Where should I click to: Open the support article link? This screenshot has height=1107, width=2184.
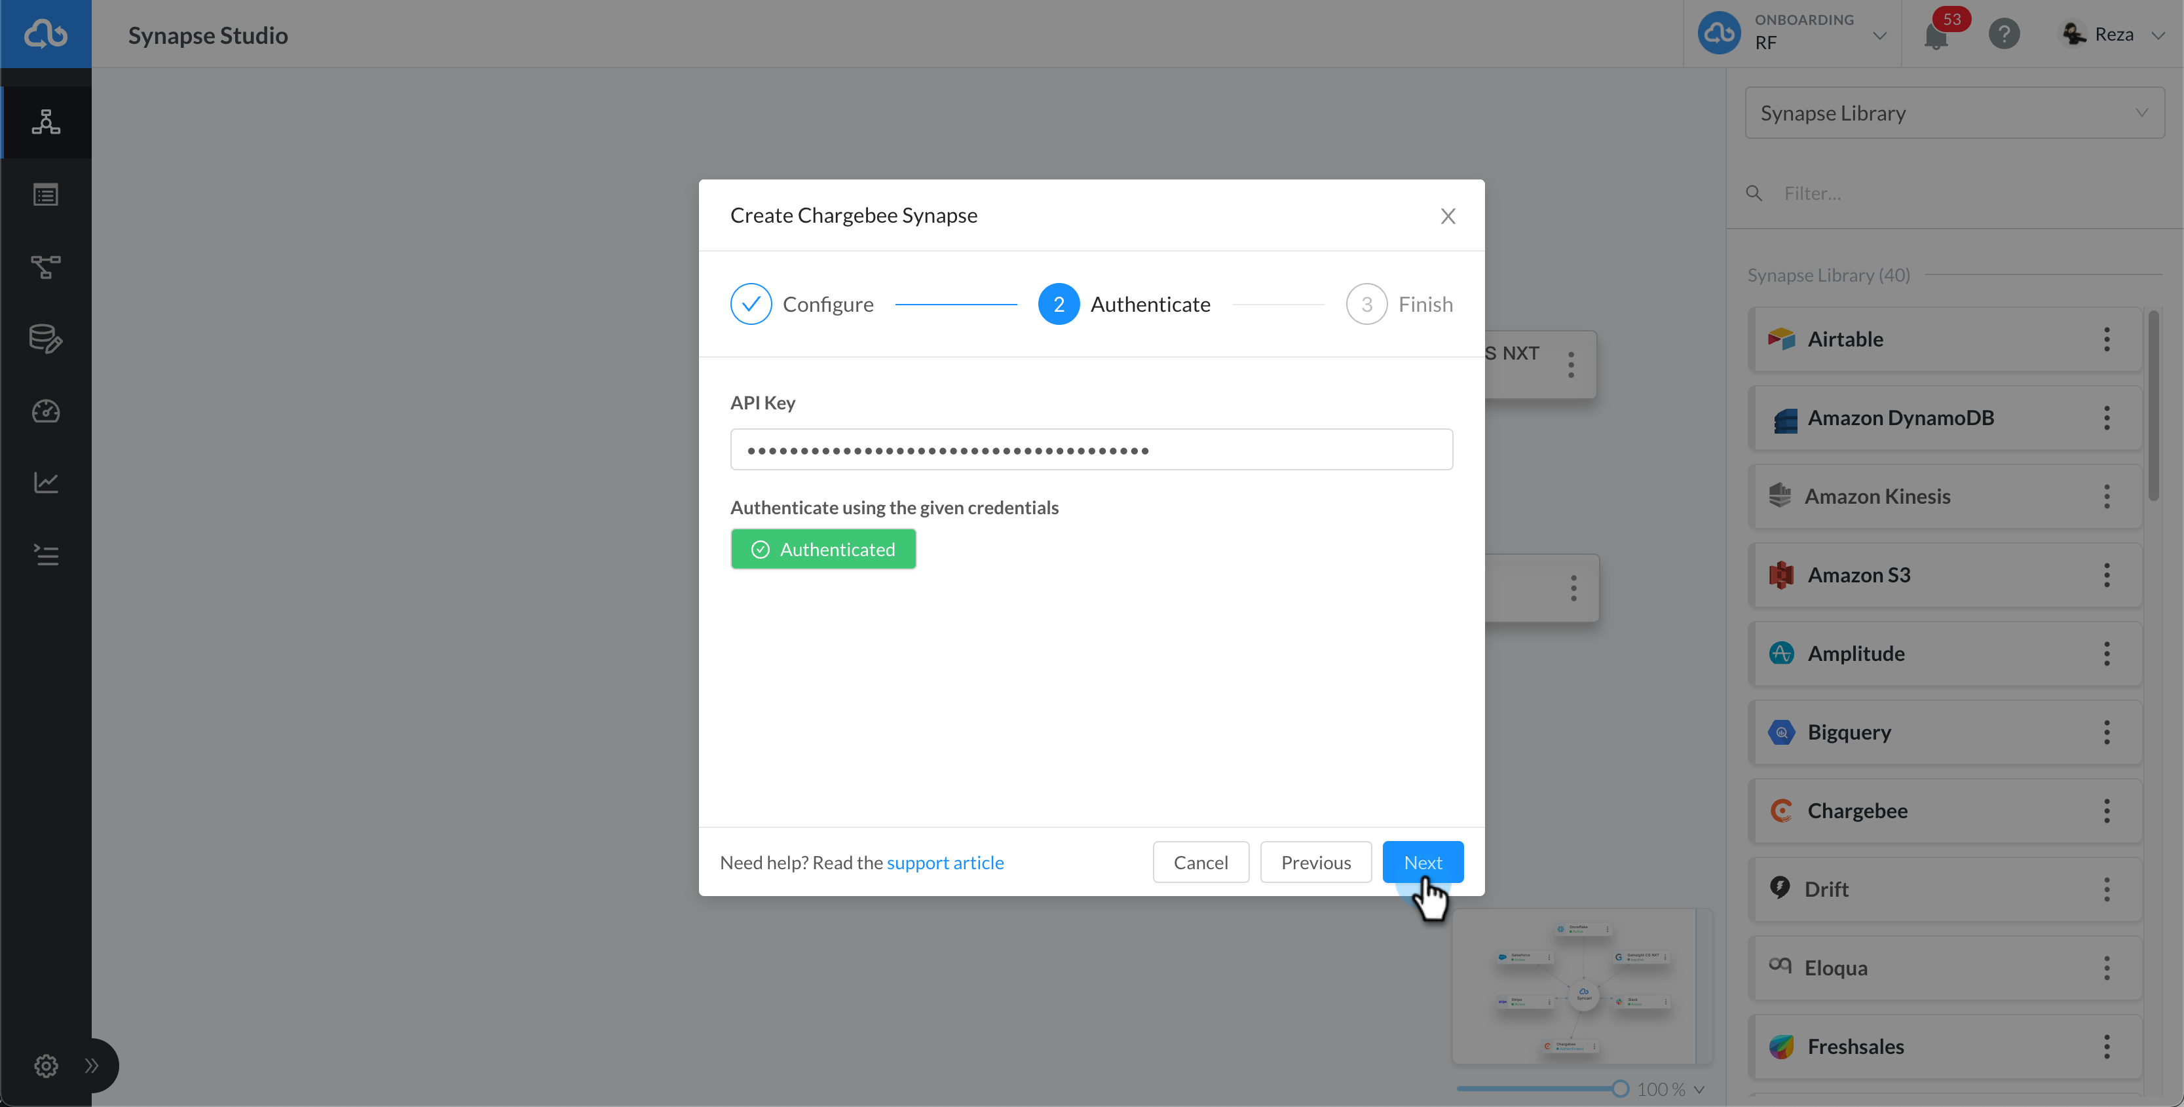coord(945,863)
